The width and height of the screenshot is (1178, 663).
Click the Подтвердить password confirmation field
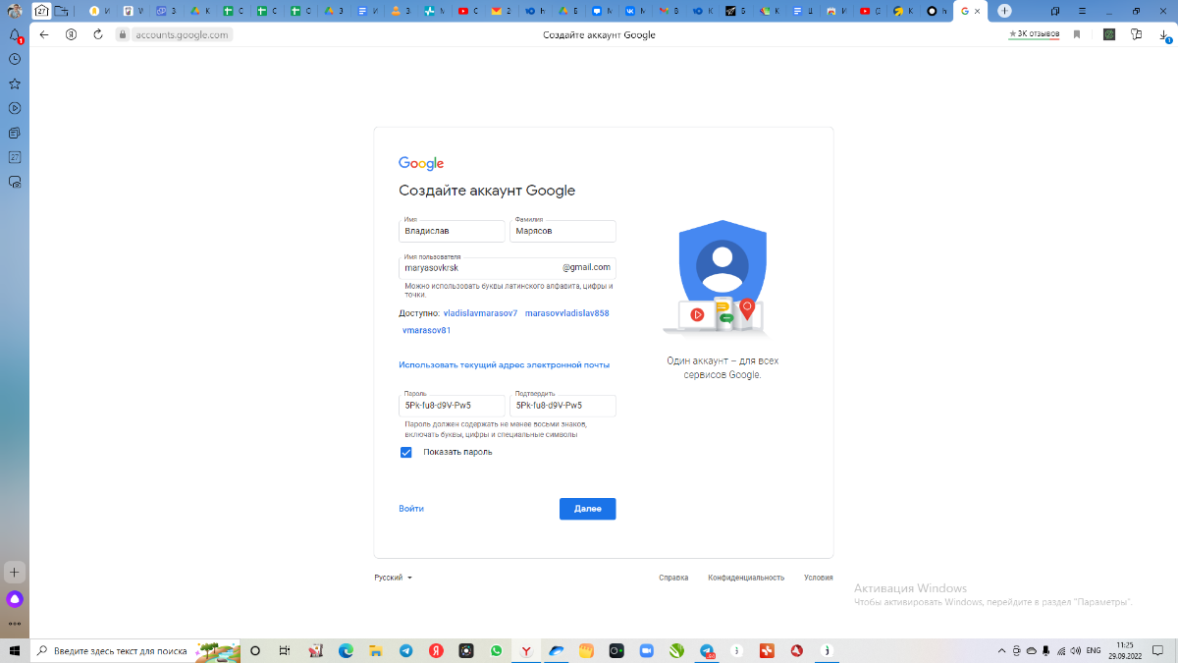(x=562, y=405)
